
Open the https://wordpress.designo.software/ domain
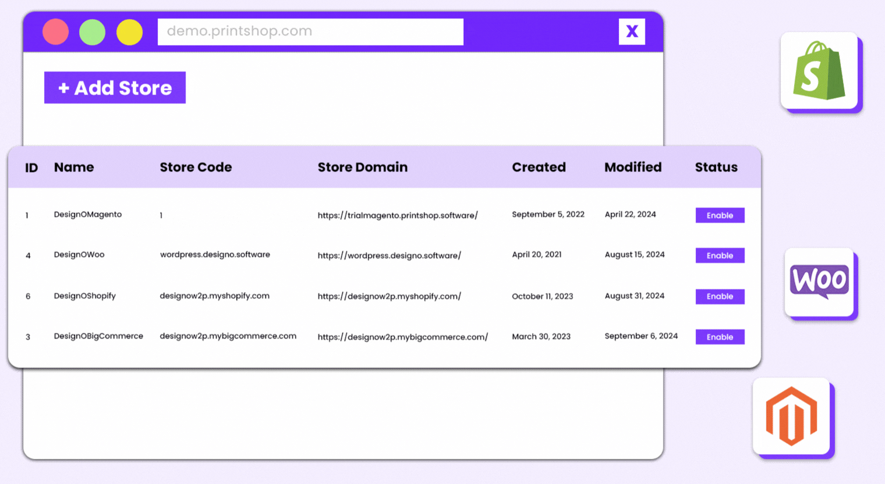(x=390, y=255)
